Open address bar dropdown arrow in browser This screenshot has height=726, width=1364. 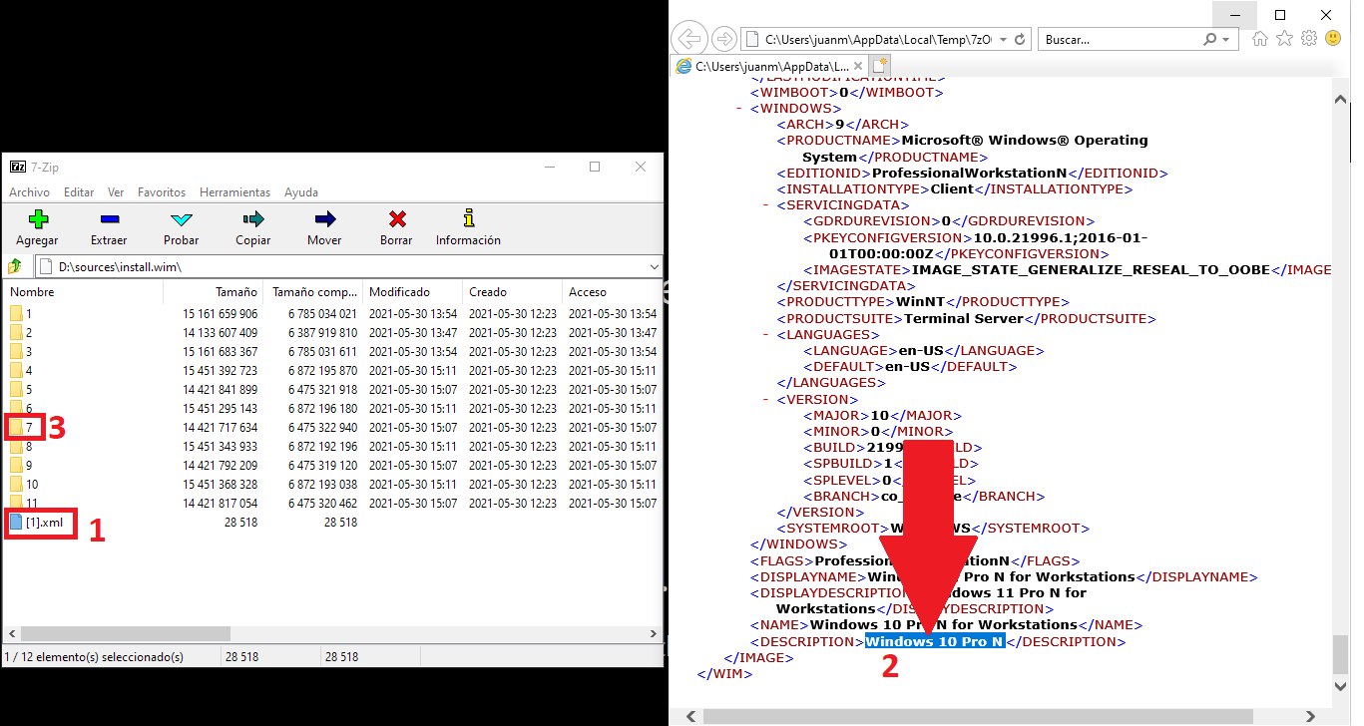[1001, 40]
